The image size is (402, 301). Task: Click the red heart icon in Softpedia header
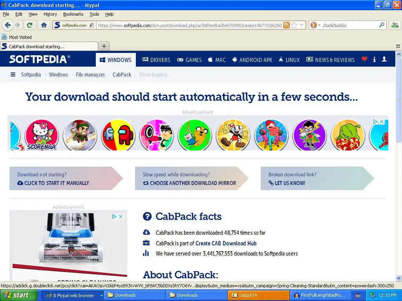[364, 59]
